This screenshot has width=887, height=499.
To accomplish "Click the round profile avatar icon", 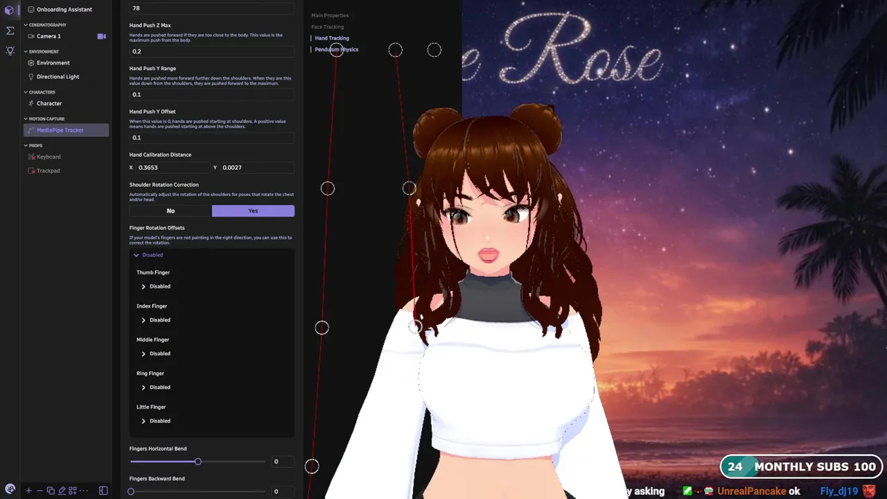I will pos(10,489).
